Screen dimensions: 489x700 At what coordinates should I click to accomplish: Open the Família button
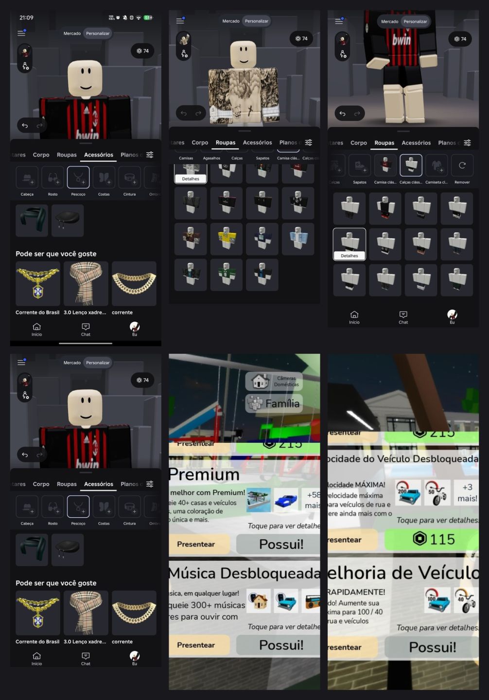click(274, 403)
